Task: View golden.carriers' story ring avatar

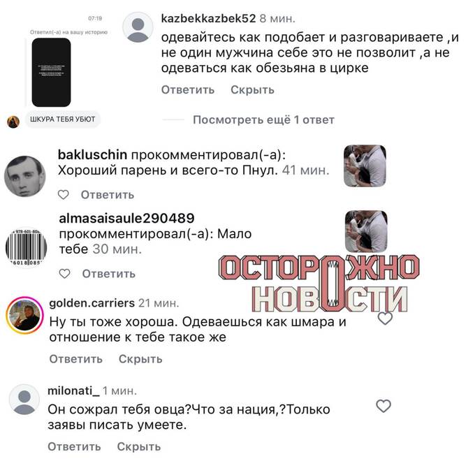Action: click(25, 316)
